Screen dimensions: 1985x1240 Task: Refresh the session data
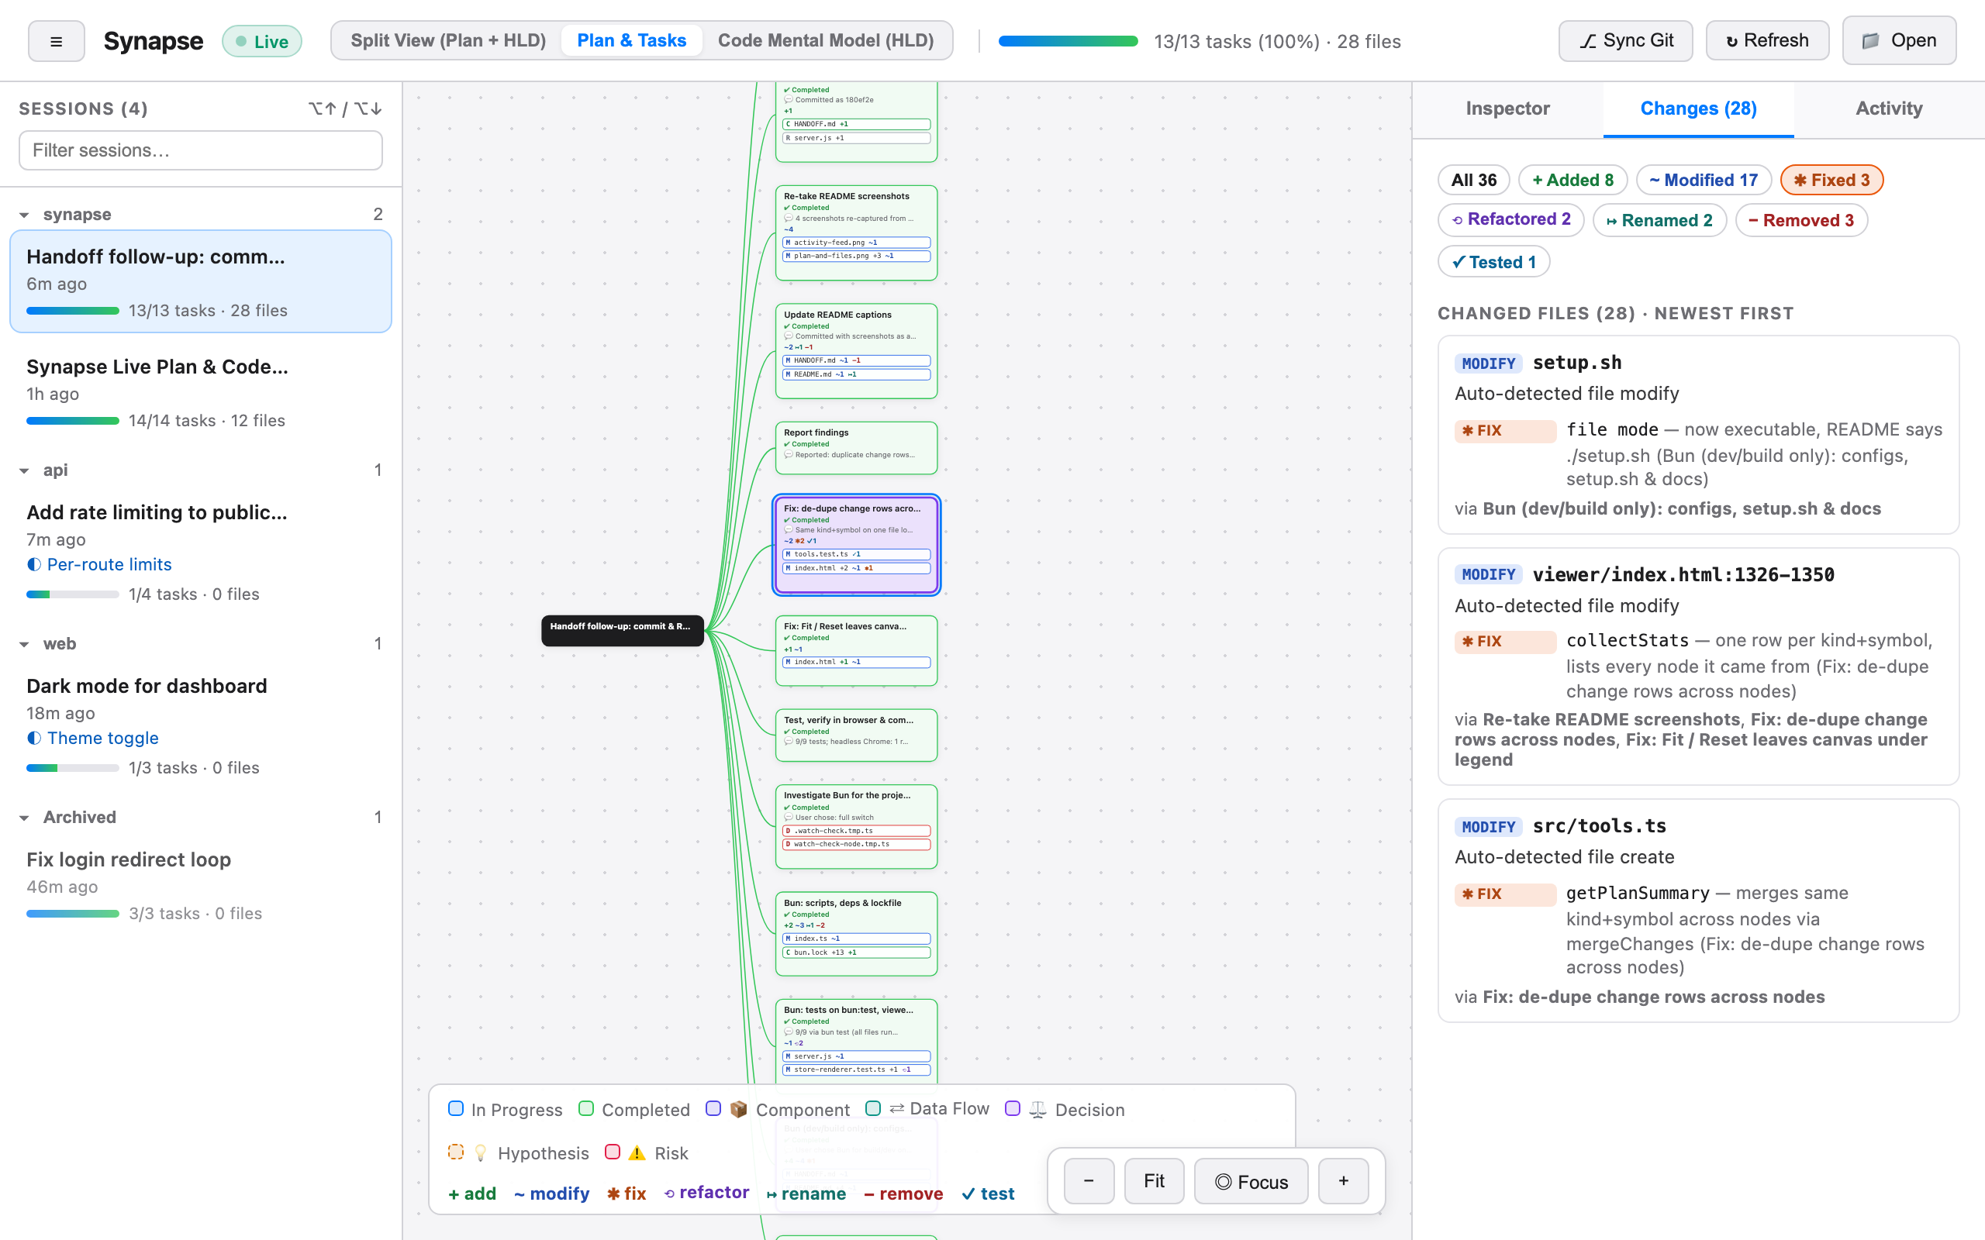pyautogui.click(x=1767, y=41)
